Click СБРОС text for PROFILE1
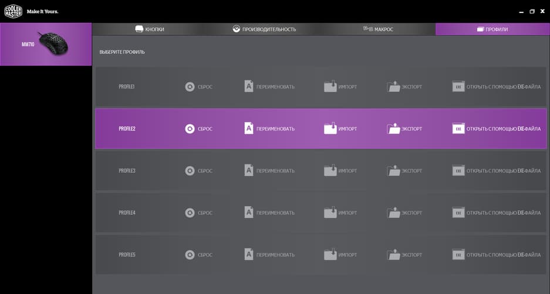The height and width of the screenshot is (294, 550). 205,87
